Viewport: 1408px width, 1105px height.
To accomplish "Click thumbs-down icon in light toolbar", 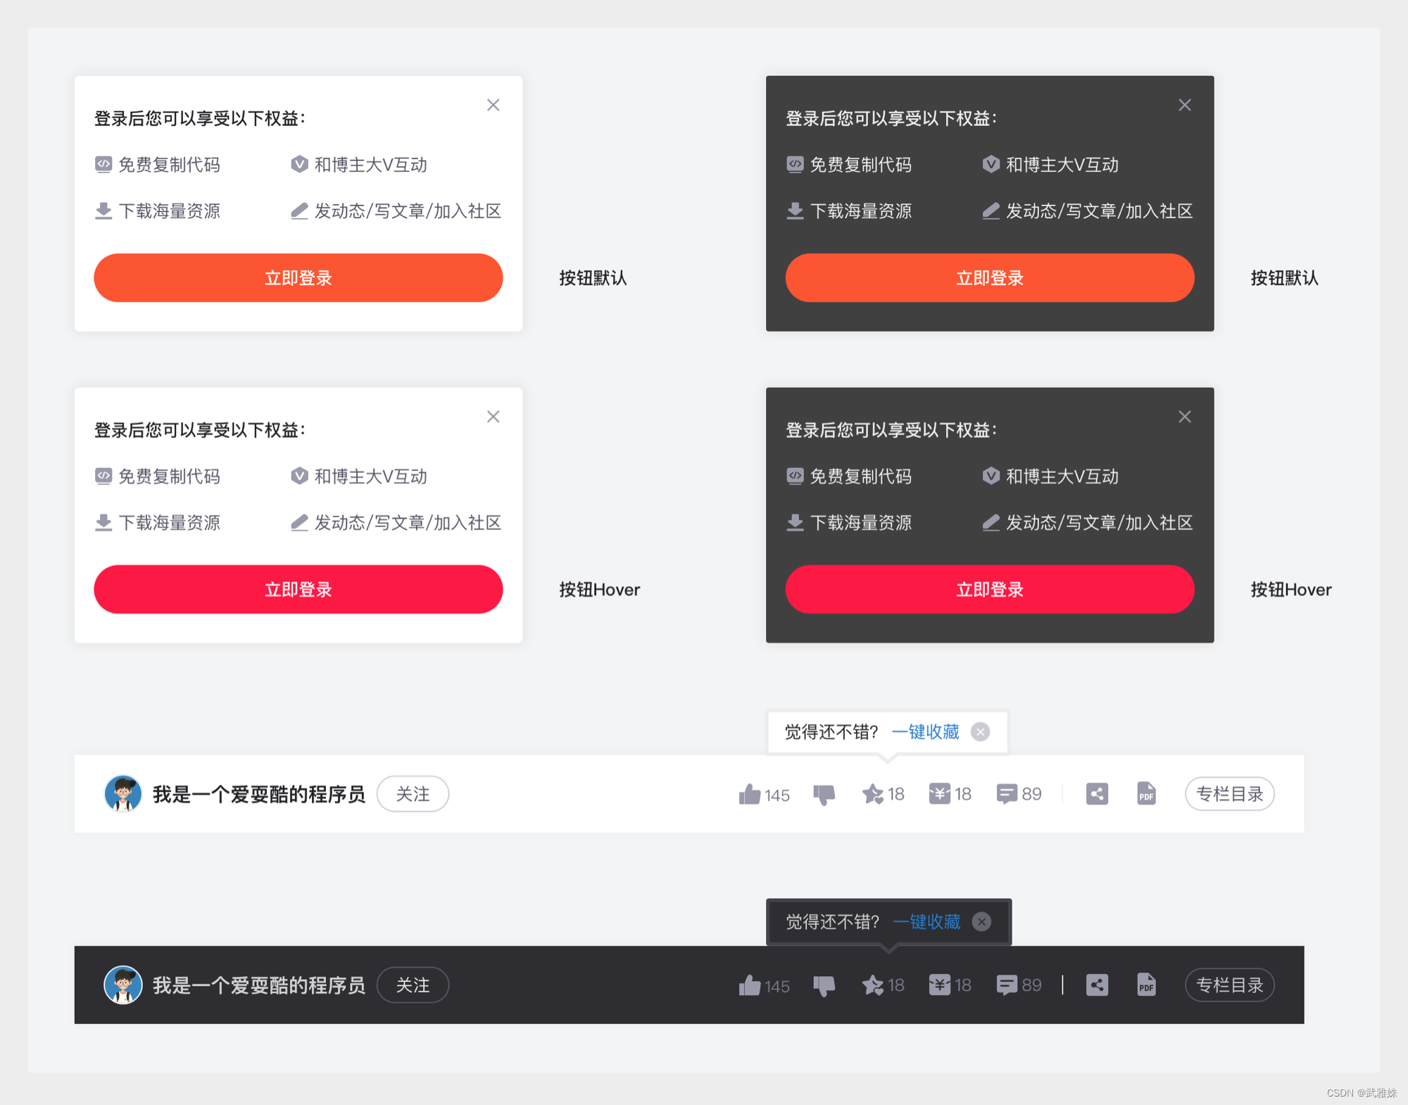I will (824, 795).
